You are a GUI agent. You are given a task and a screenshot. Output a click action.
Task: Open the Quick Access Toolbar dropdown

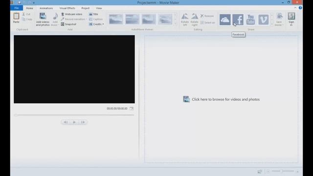34,2
